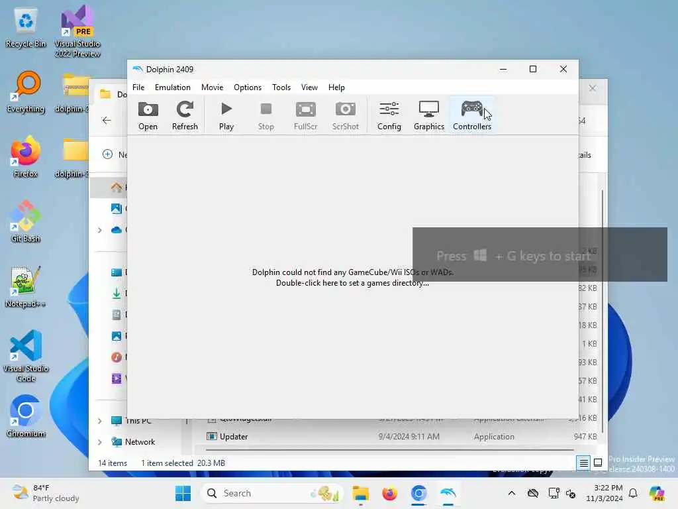
Task: Close the File Explorer window
Action: pyautogui.click(x=593, y=88)
